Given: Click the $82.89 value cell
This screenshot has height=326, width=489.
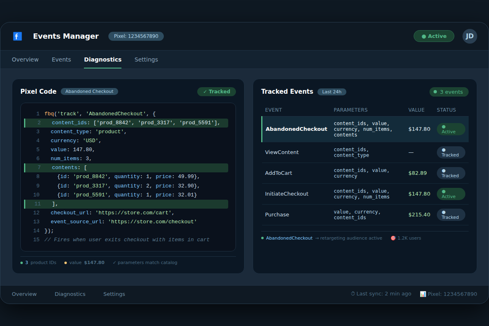Looking at the screenshot, I should point(418,173).
